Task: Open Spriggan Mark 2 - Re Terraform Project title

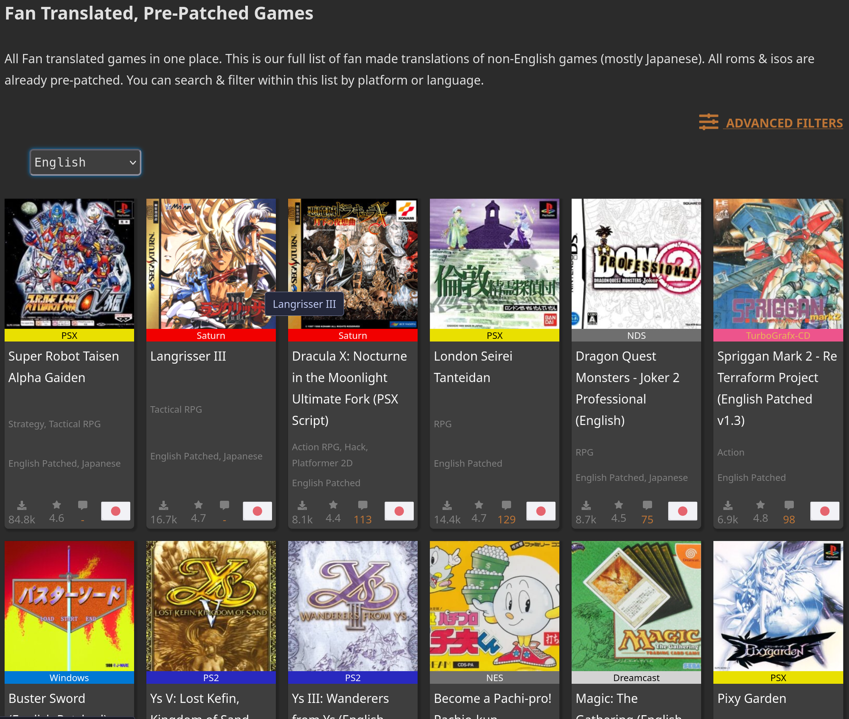Action: [777, 388]
